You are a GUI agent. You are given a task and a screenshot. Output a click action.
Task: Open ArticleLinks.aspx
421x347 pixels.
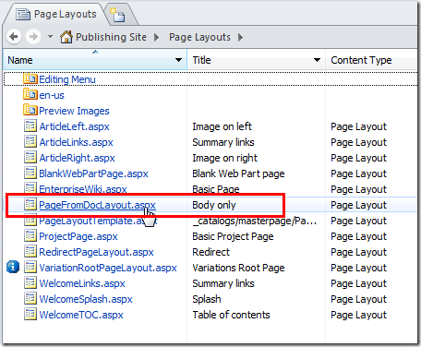pos(76,142)
